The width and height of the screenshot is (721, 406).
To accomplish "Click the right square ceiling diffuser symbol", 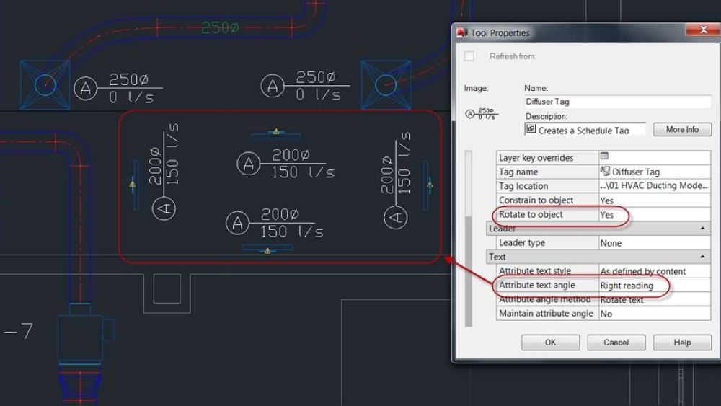I will pos(386,84).
